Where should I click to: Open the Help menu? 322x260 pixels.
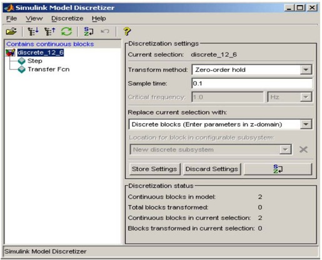[99, 19]
